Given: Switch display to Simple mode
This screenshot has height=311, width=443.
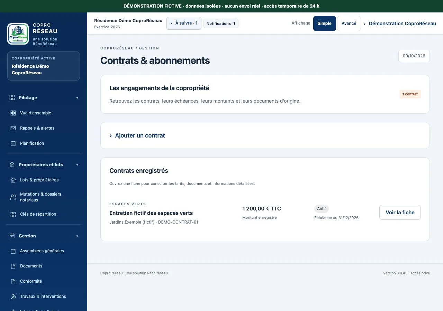Looking at the screenshot, I should coord(325,23).
